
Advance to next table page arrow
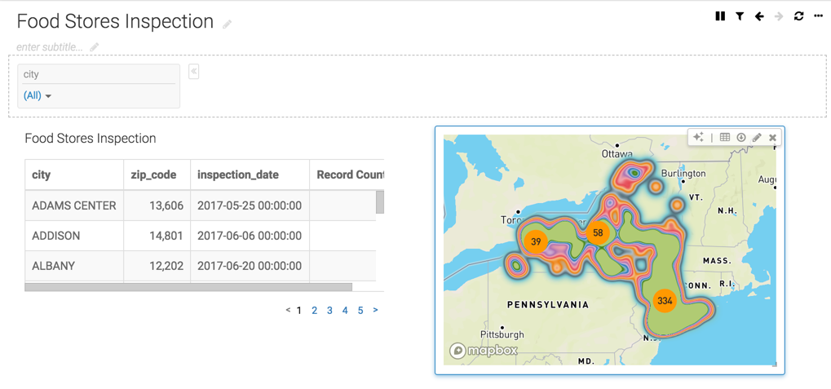(x=375, y=311)
